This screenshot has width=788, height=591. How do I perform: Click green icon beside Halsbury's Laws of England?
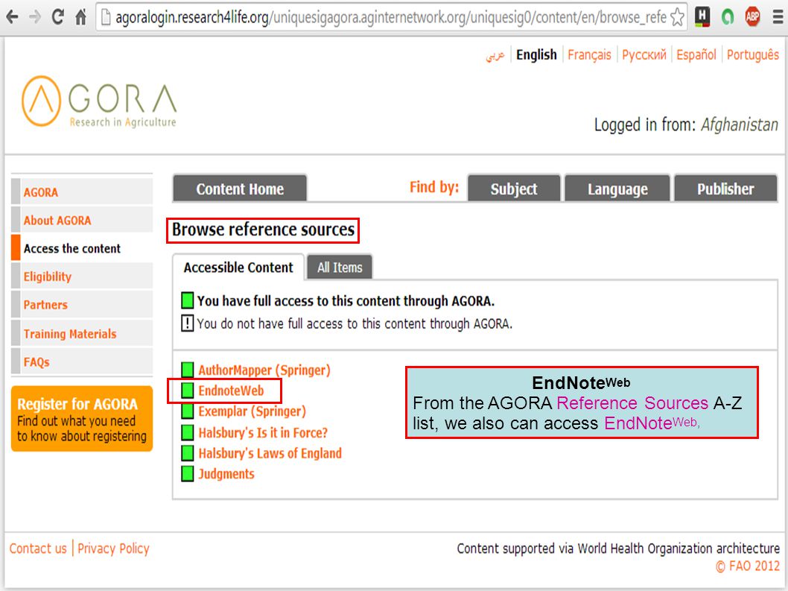188,452
